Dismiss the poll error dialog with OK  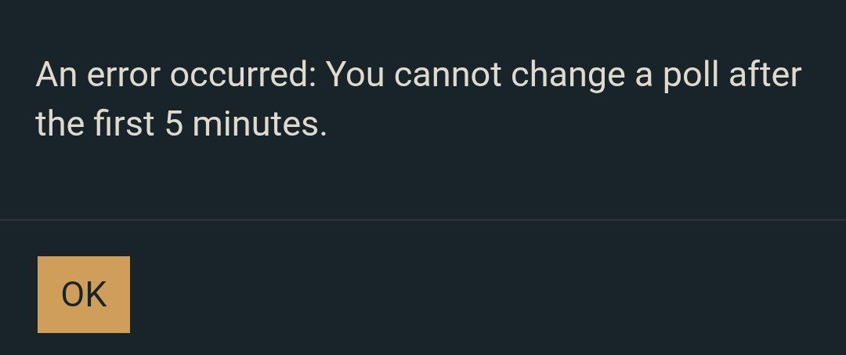tap(84, 295)
